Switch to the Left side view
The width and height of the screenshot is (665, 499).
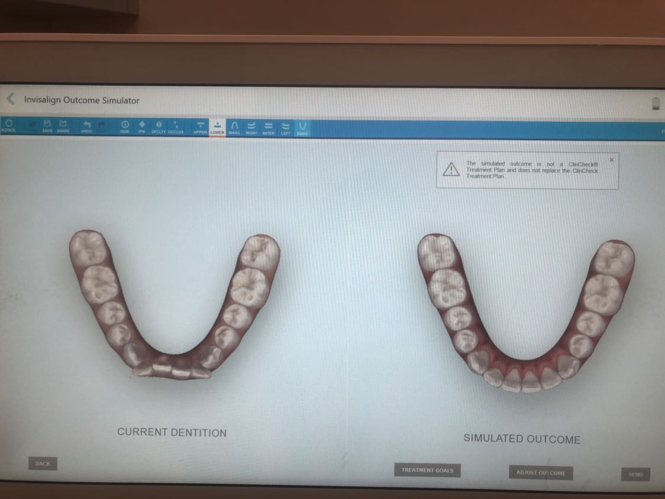coord(285,128)
